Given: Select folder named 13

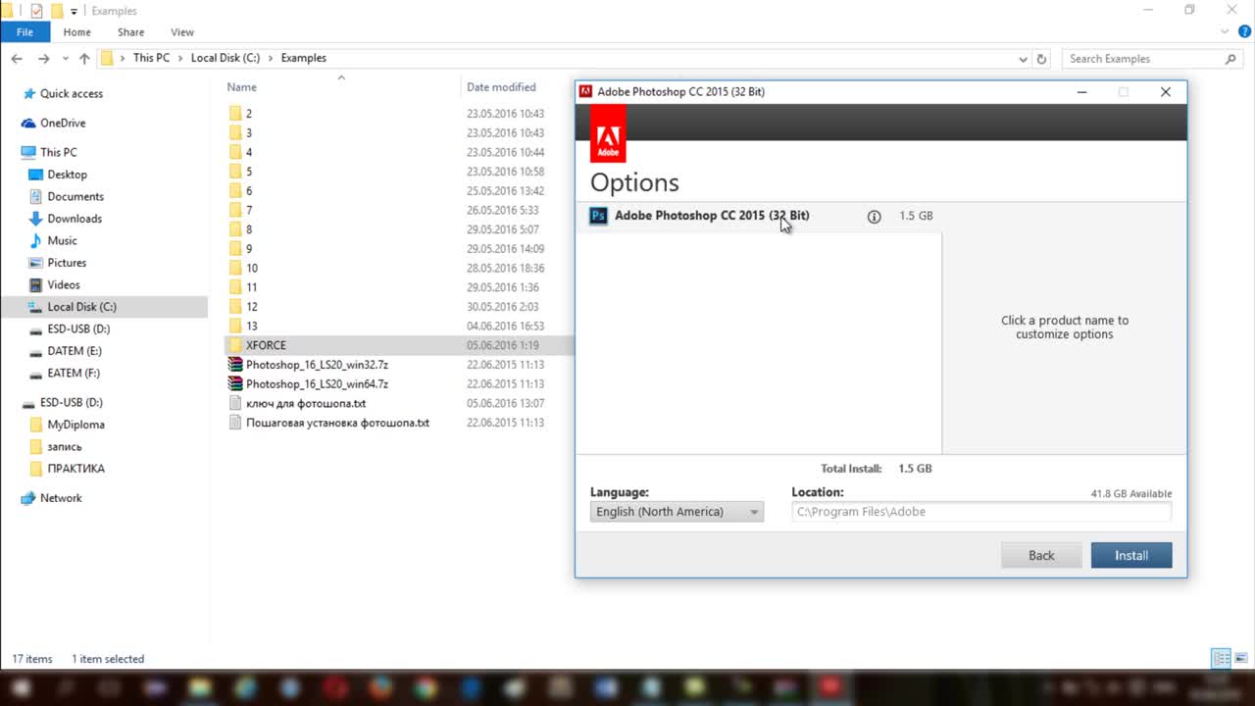Looking at the screenshot, I should (252, 327).
